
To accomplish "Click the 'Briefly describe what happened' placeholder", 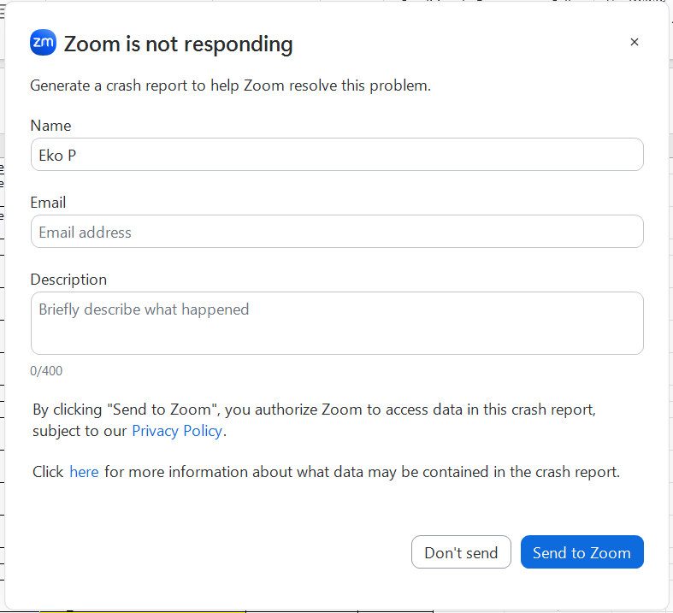I will click(x=144, y=309).
